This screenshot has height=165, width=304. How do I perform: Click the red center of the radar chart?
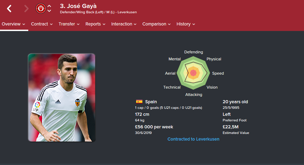[x=193, y=73]
